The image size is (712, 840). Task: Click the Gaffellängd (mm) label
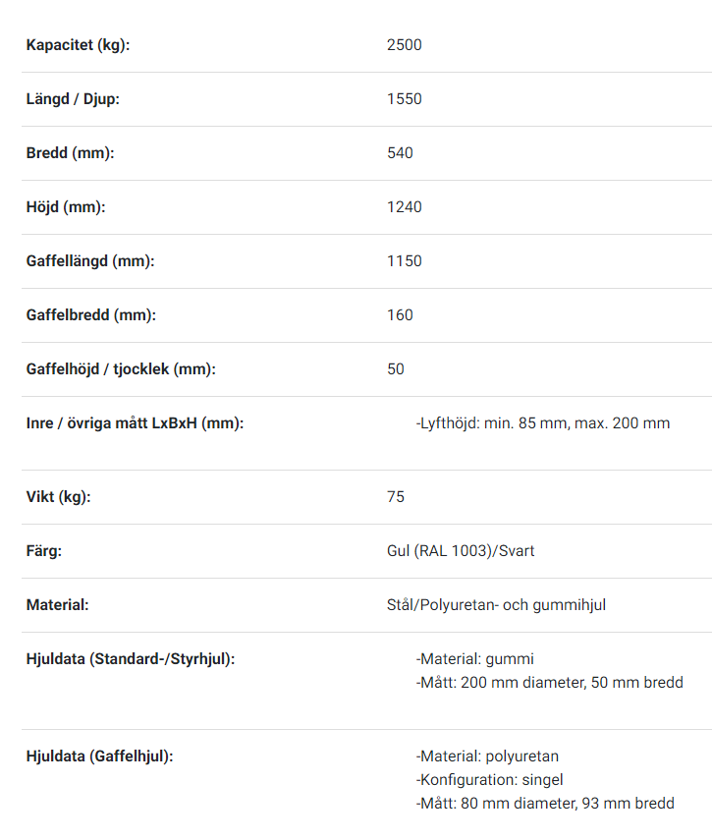point(90,261)
